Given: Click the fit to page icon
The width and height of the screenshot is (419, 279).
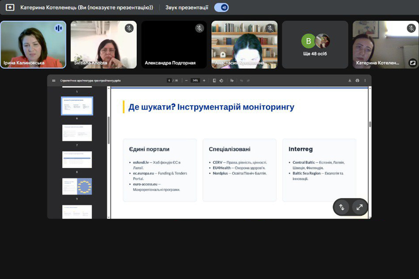Looking at the screenshot, I should point(214,80).
